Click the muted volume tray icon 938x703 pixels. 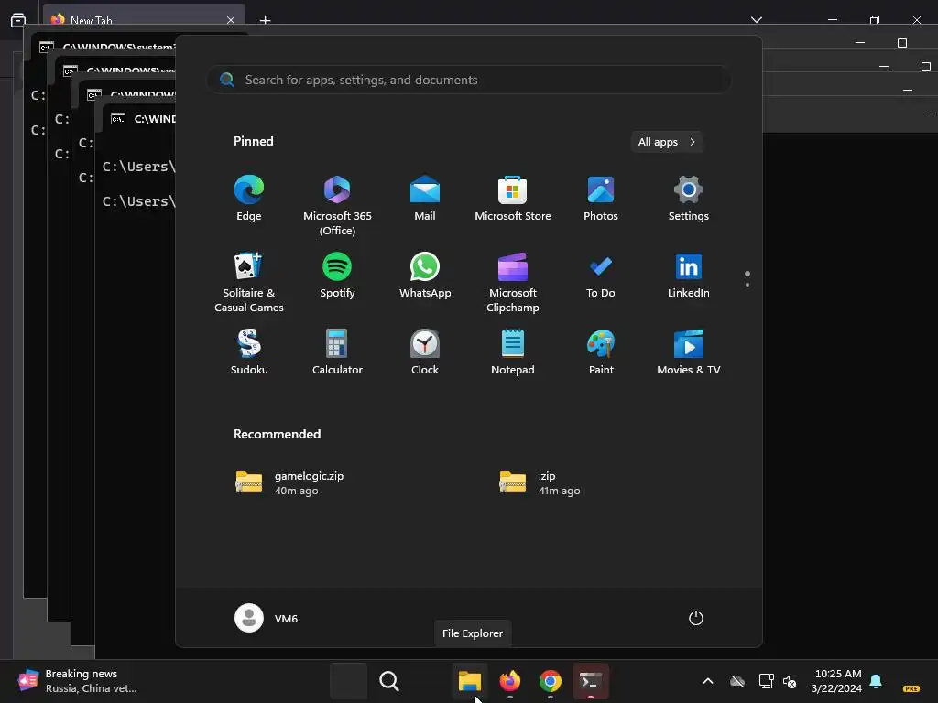[790, 681]
